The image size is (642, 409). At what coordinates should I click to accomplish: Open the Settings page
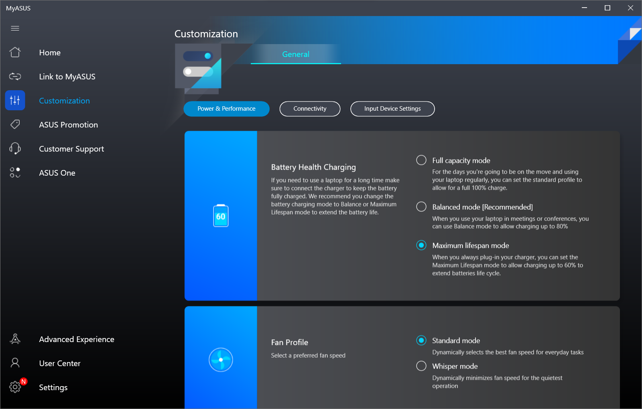pyautogui.click(x=53, y=387)
